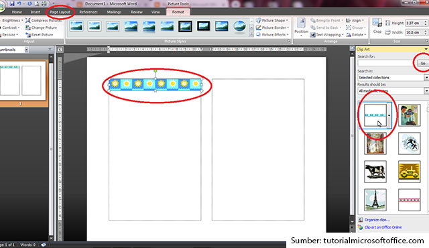Expand the Text Wrapping dropdown
The image size is (429, 248).
[327, 35]
